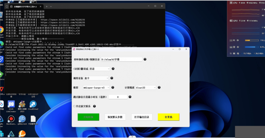Open Bandicam desktop shortcut
Screen dimensions: 265x138
click(11, 120)
